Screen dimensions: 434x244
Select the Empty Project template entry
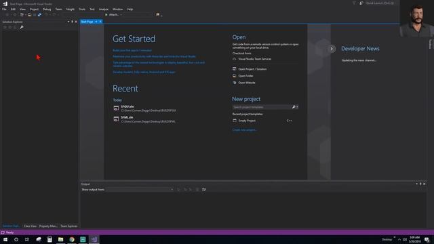point(262,121)
